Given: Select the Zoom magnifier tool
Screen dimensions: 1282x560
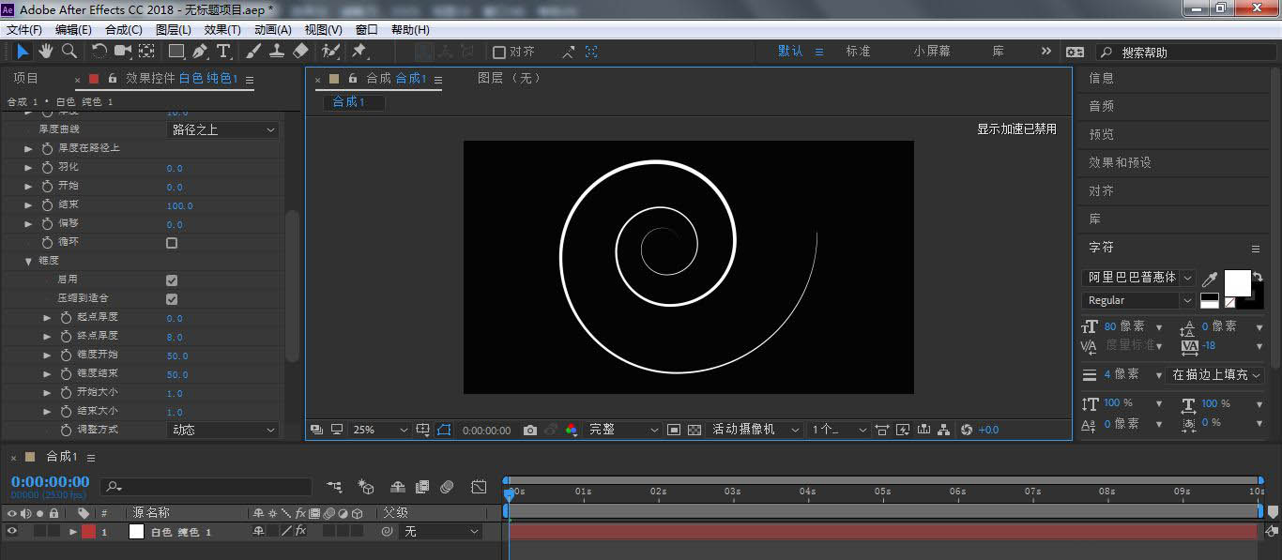Looking at the screenshot, I should (69, 52).
